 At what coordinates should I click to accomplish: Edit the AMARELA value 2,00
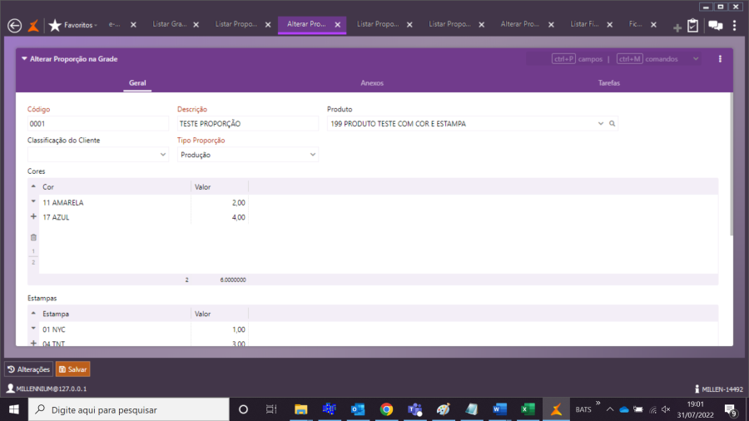coord(220,203)
